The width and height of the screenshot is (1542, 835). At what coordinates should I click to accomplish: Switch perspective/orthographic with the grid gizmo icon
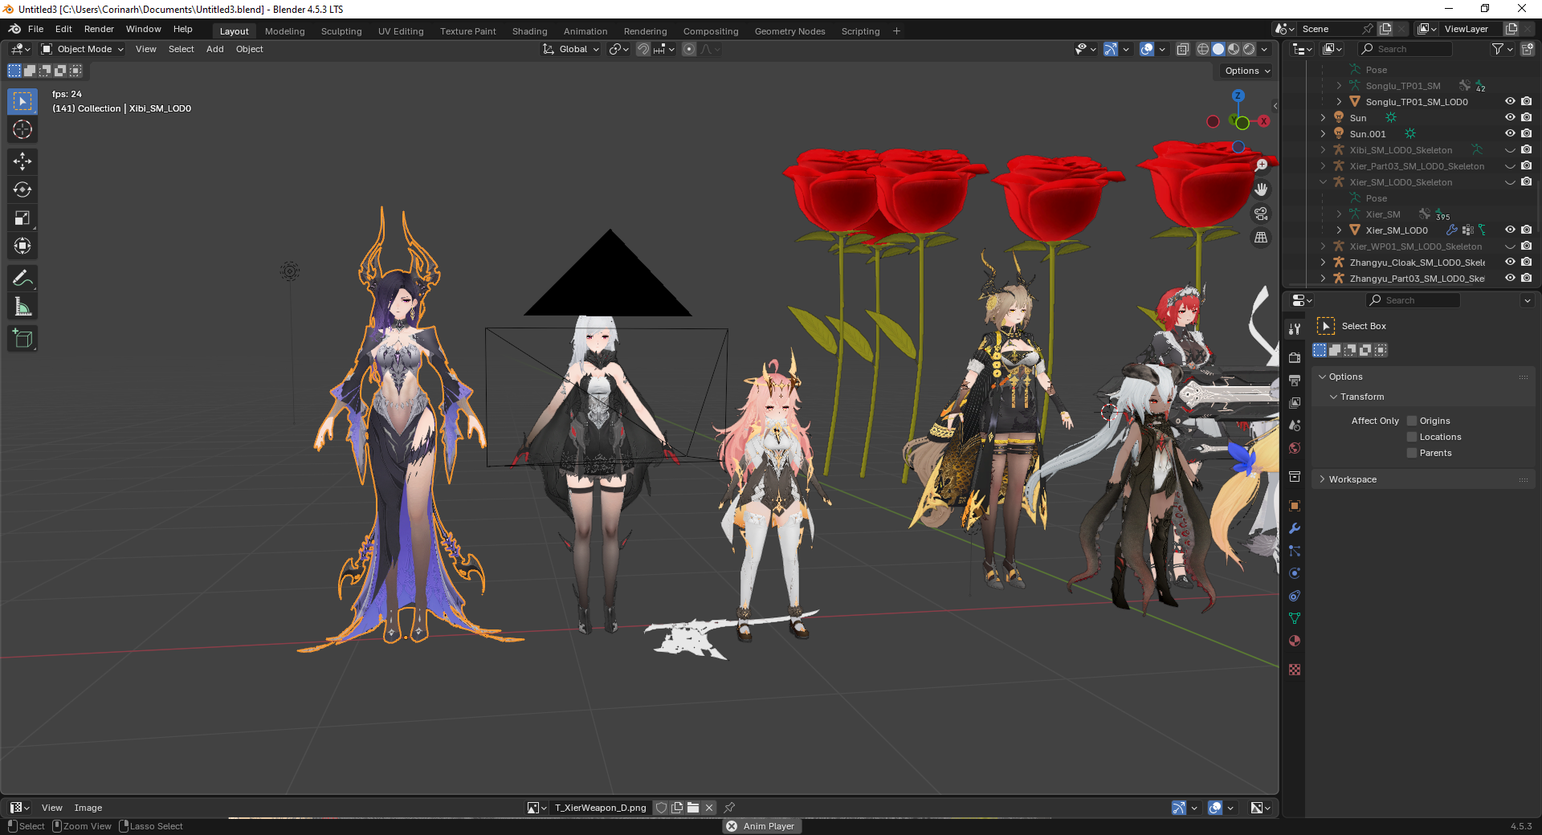point(1262,238)
